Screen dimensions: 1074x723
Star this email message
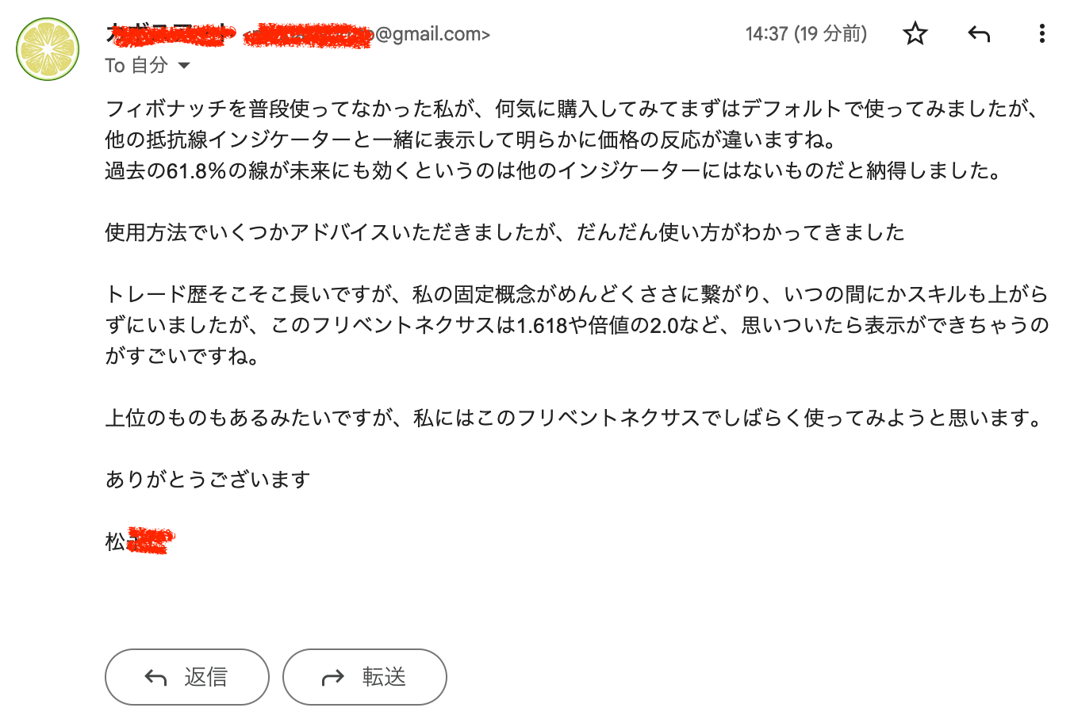(x=915, y=34)
